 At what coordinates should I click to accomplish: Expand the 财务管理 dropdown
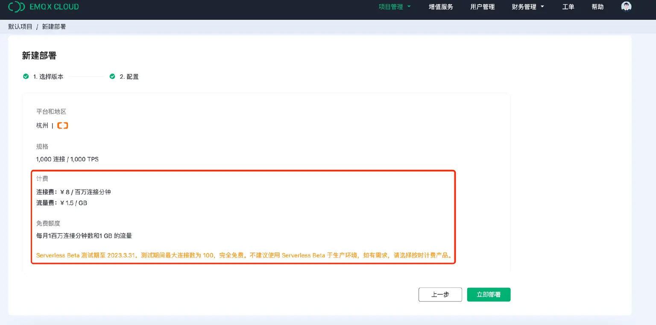tap(528, 7)
